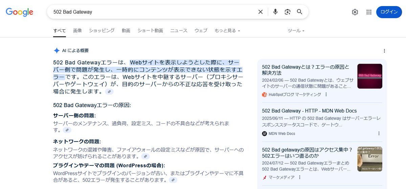Open 502 Bad Gatewayとは？エラーの原因と解決方法 link
Image resolution: width=406 pixels, height=189 pixels.
click(x=306, y=70)
